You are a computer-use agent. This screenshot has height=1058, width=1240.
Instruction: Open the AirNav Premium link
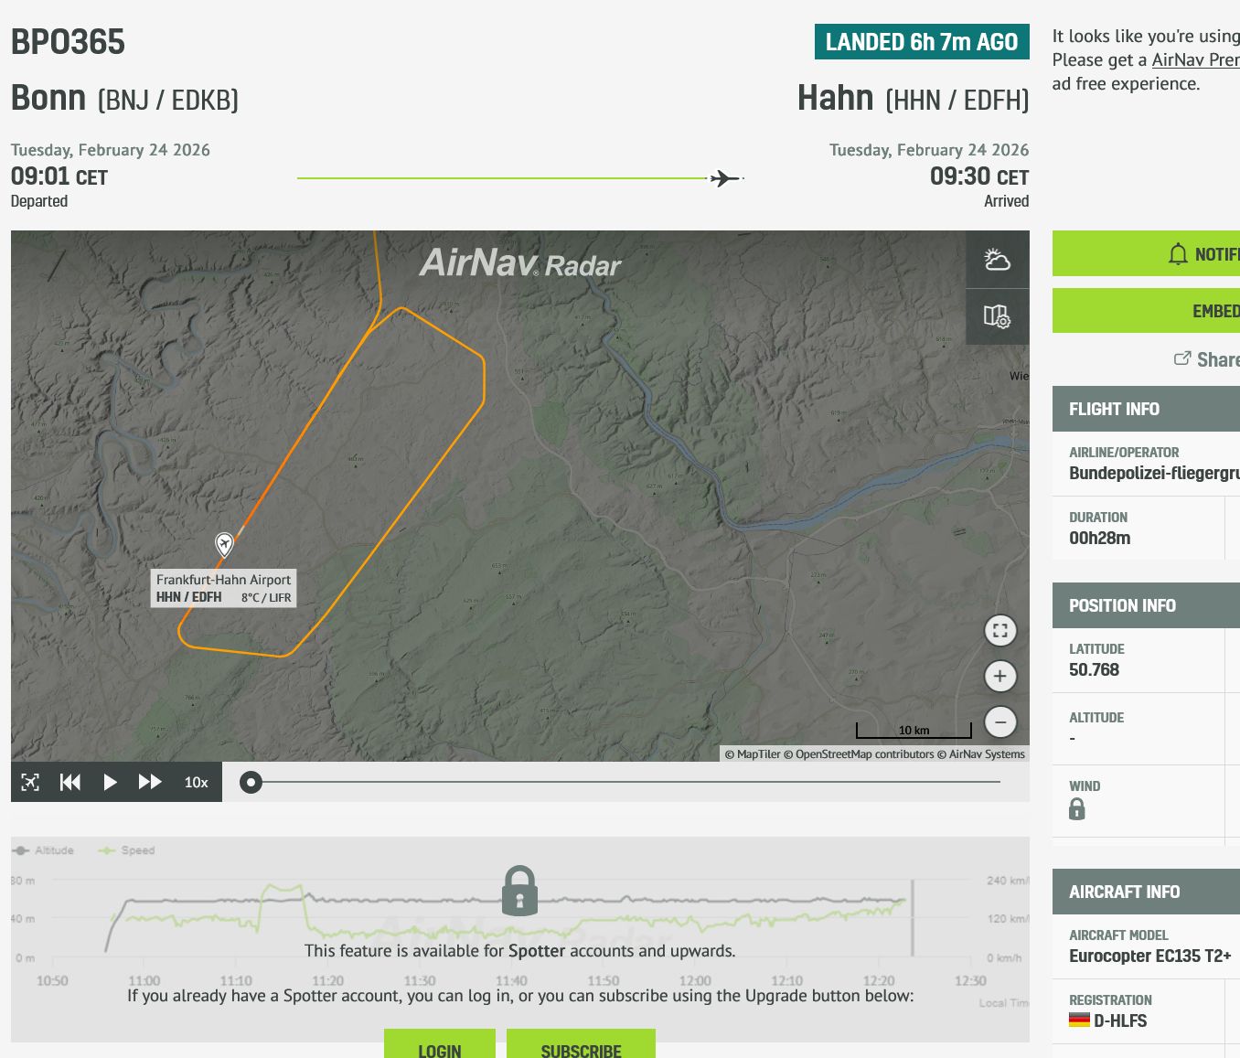[x=1194, y=59]
